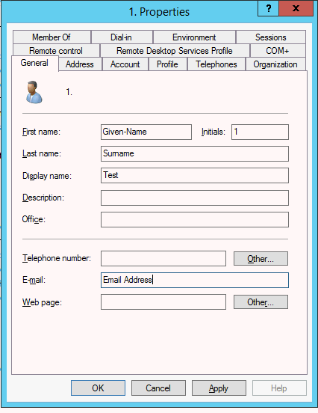The width and height of the screenshot is (318, 413).
Task: Select the Office input field
Action: click(x=195, y=220)
